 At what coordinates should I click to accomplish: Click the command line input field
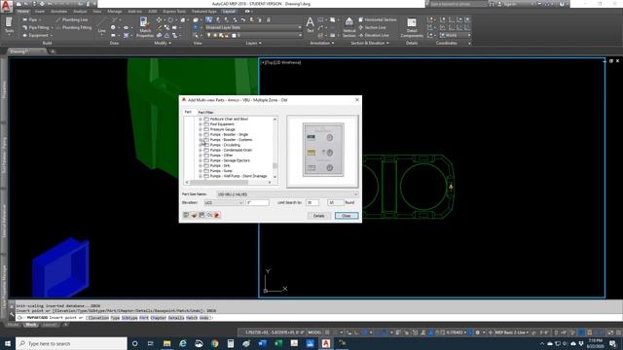[318, 318]
